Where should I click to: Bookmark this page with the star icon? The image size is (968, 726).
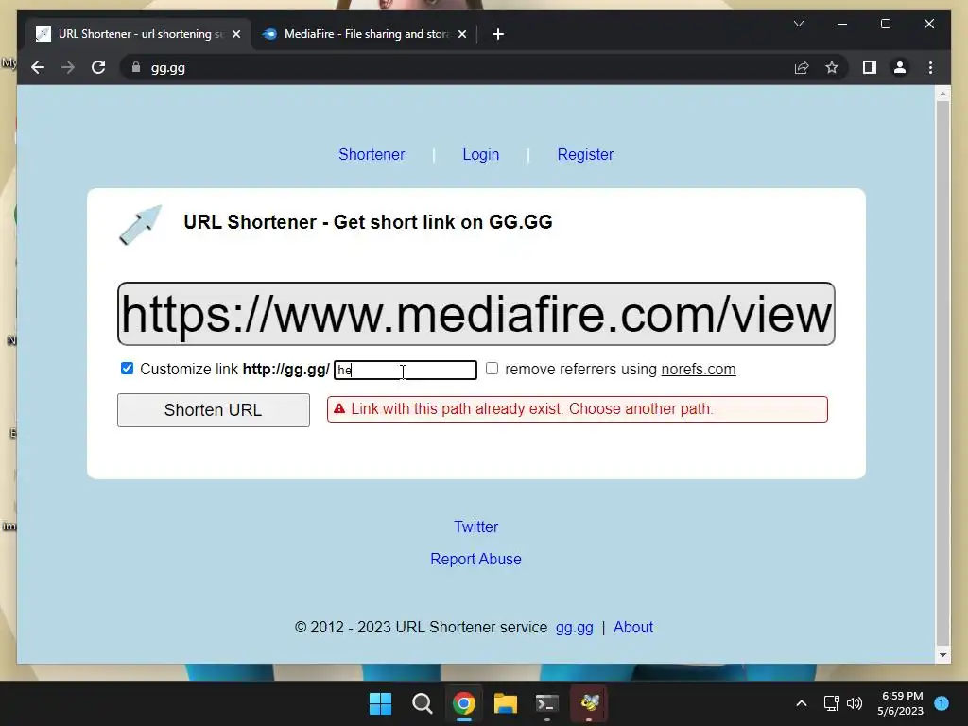[x=832, y=67]
